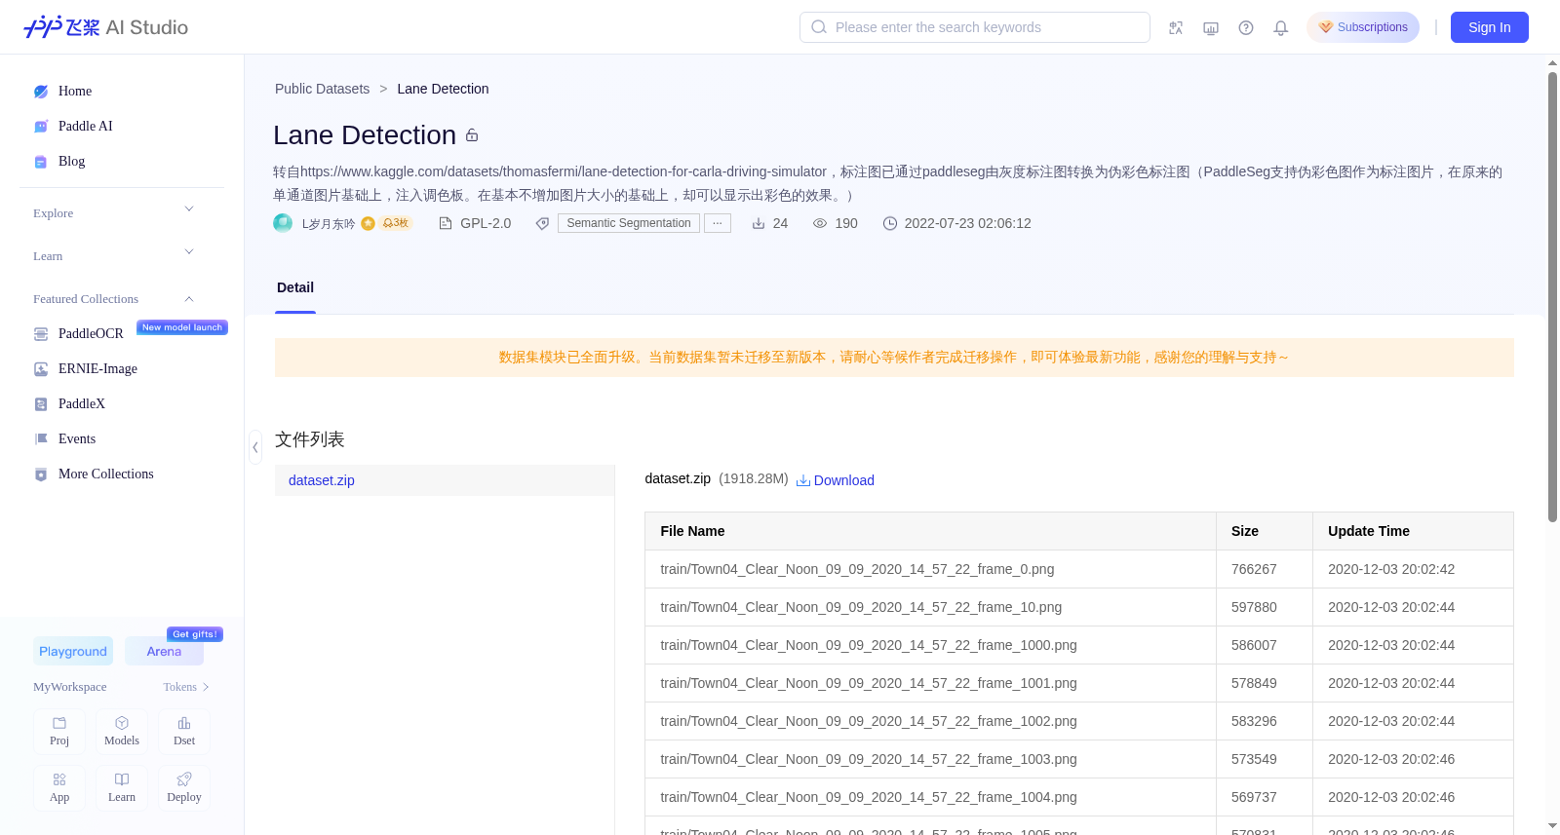Open the help question mark icon

(x=1246, y=27)
